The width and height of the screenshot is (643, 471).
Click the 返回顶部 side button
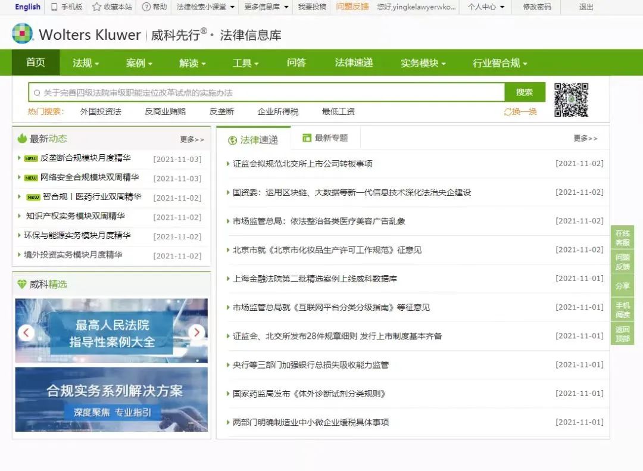pos(623,334)
